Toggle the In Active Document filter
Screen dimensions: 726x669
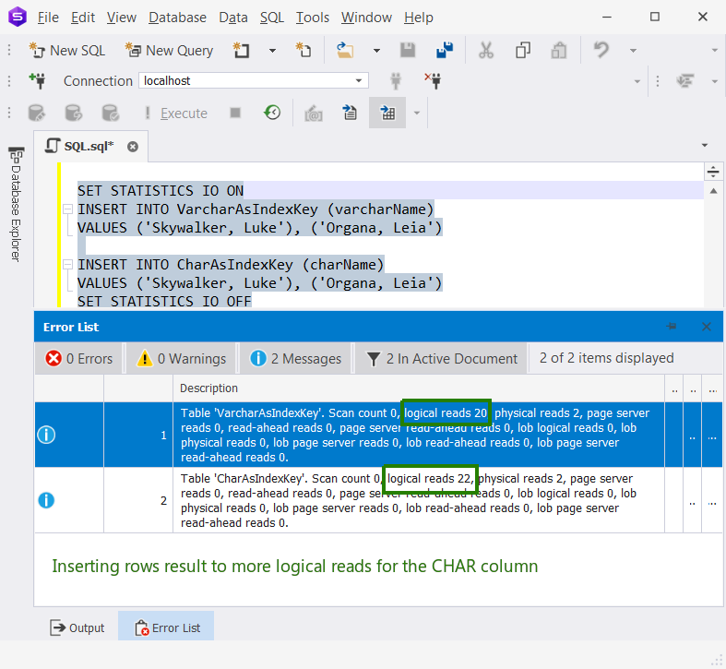pyautogui.click(x=442, y=358)
